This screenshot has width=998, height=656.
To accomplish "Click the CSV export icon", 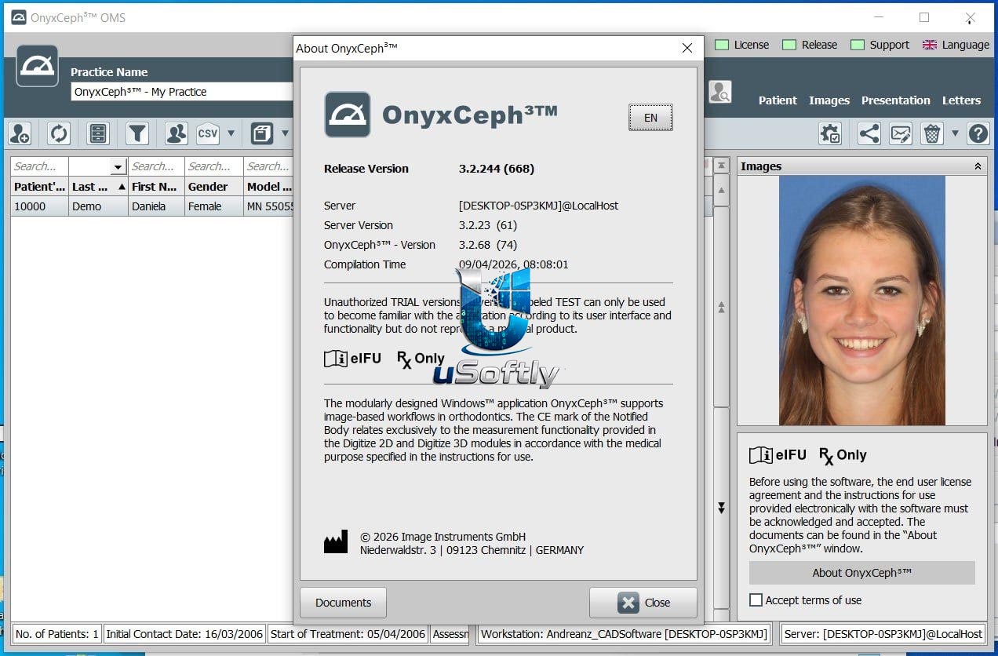I will (208, 133).
